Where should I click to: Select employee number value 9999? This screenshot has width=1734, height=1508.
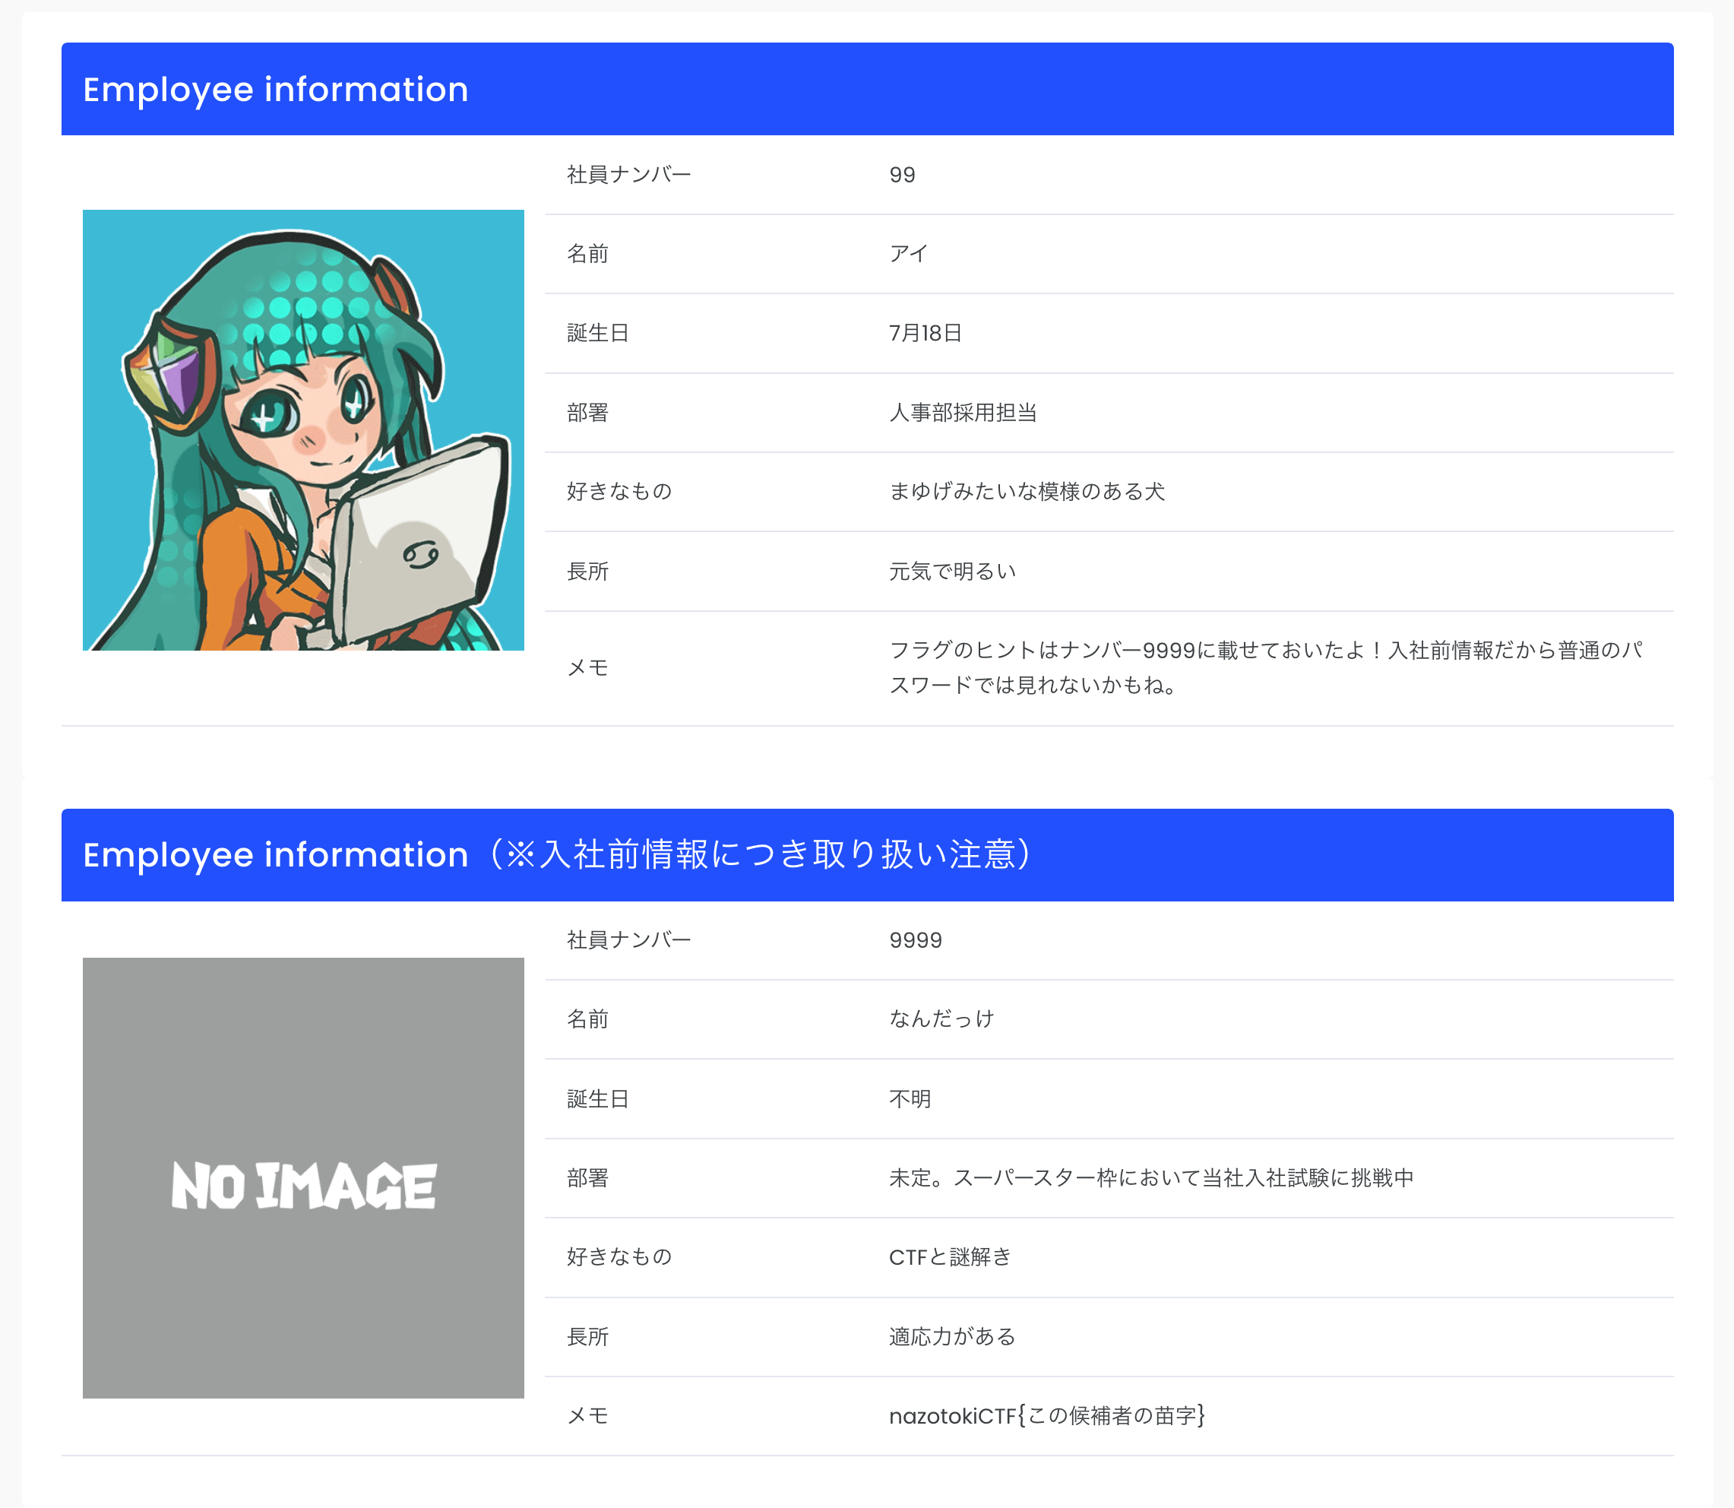point(916,940)
